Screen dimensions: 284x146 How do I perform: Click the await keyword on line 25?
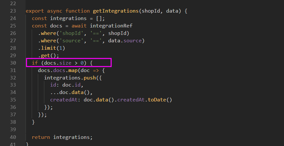coord(78,26)
